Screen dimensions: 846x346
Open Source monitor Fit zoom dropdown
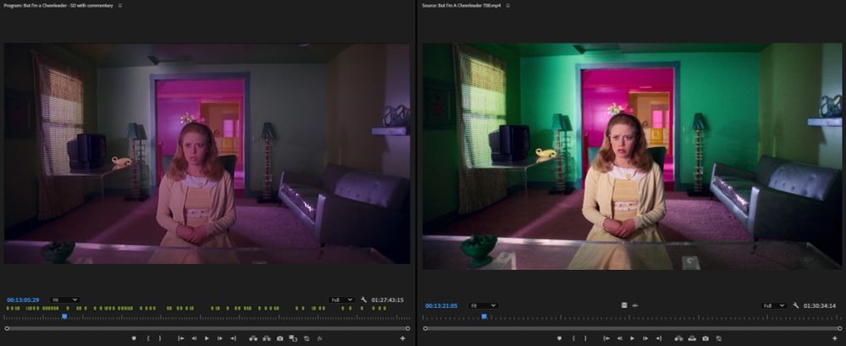[x=483, y=305]
